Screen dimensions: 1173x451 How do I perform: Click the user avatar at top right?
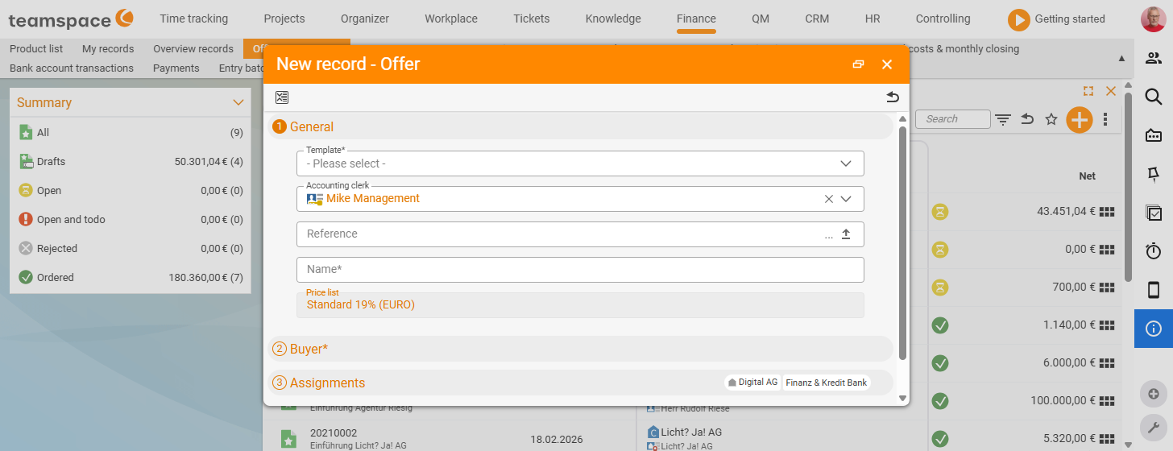[1154, 19]
